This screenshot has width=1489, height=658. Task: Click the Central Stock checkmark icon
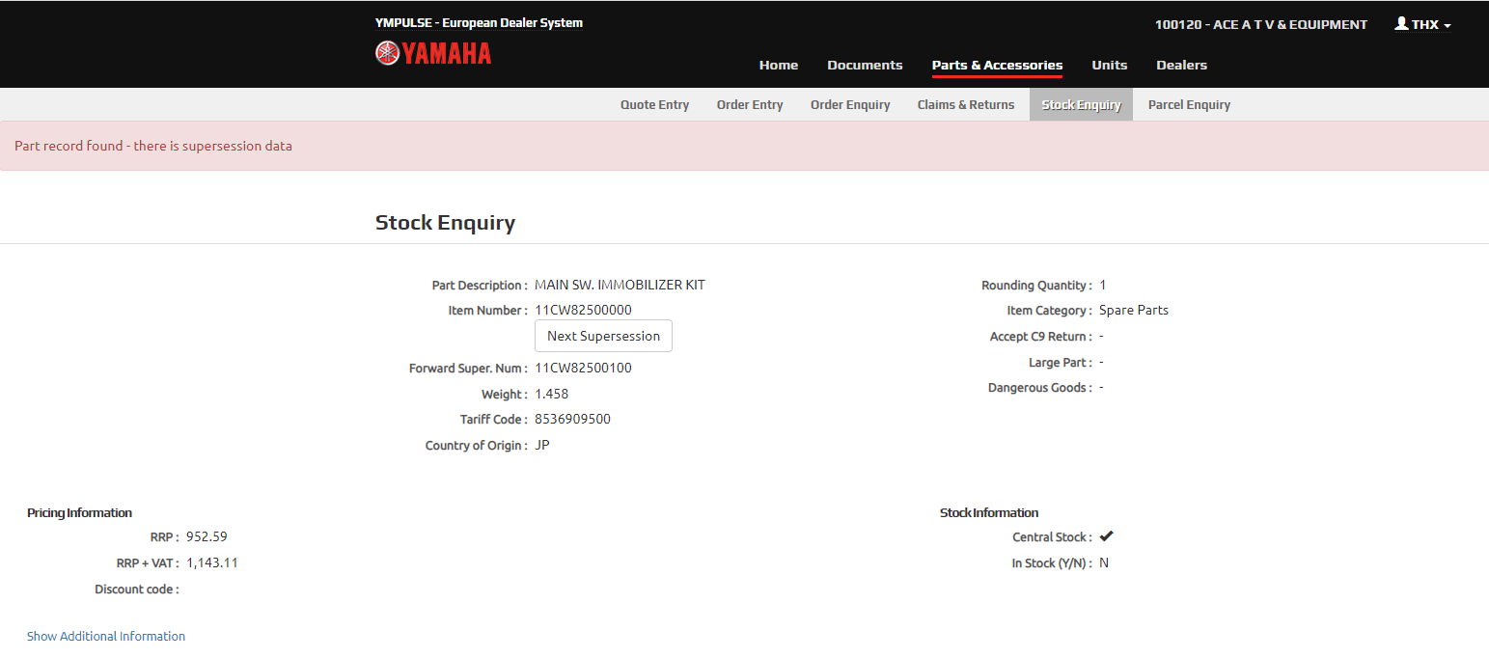[x=1107, y=536]
